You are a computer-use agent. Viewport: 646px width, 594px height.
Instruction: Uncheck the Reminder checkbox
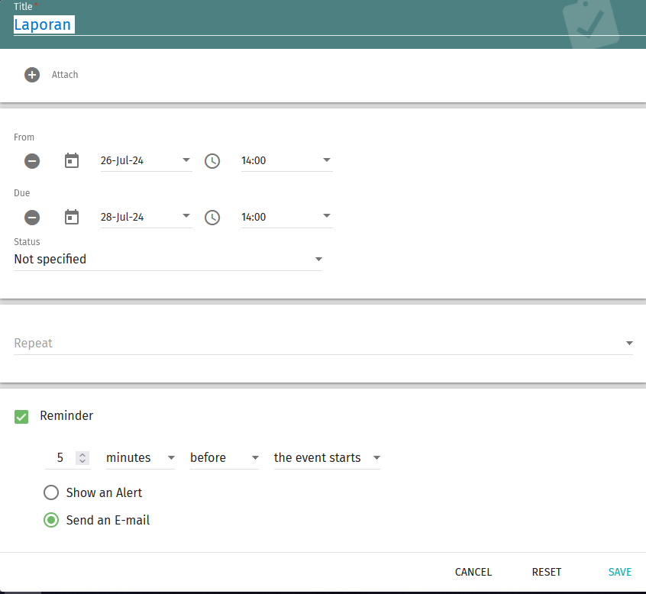click(22, 416)
